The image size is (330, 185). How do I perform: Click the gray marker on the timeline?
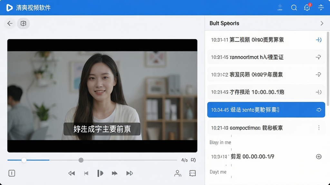[x=81, y=160]
